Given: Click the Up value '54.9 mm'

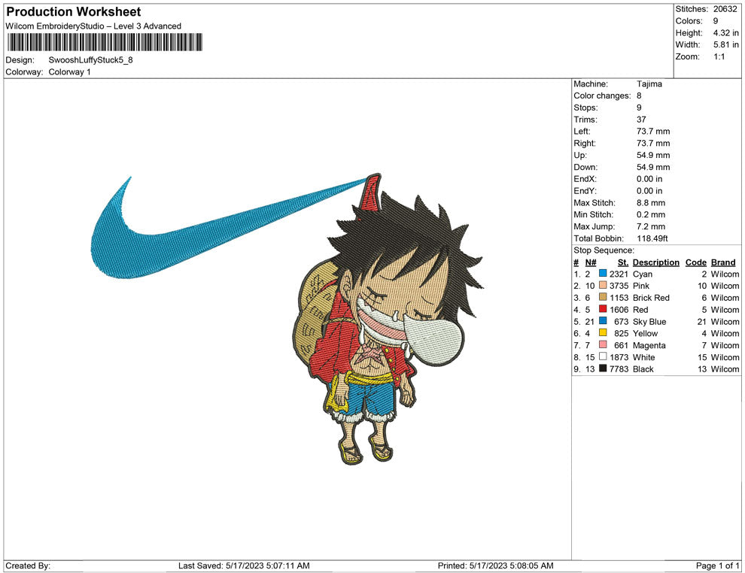Looking at the screenshot, I should click(653, 155).
